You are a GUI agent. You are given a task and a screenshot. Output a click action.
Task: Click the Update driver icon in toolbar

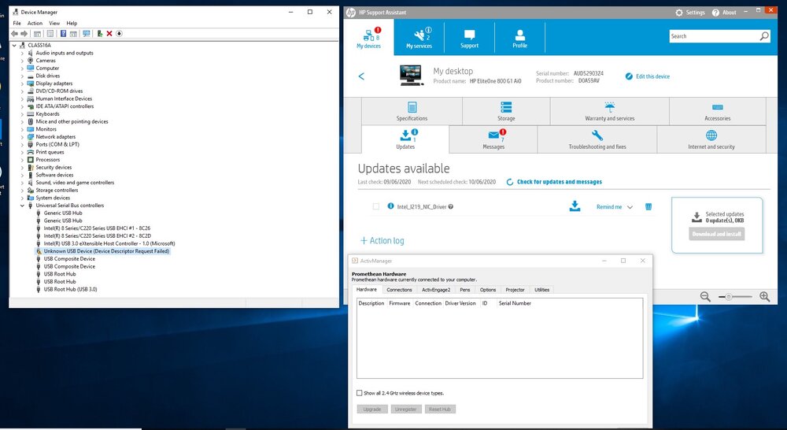pos(100,34)
